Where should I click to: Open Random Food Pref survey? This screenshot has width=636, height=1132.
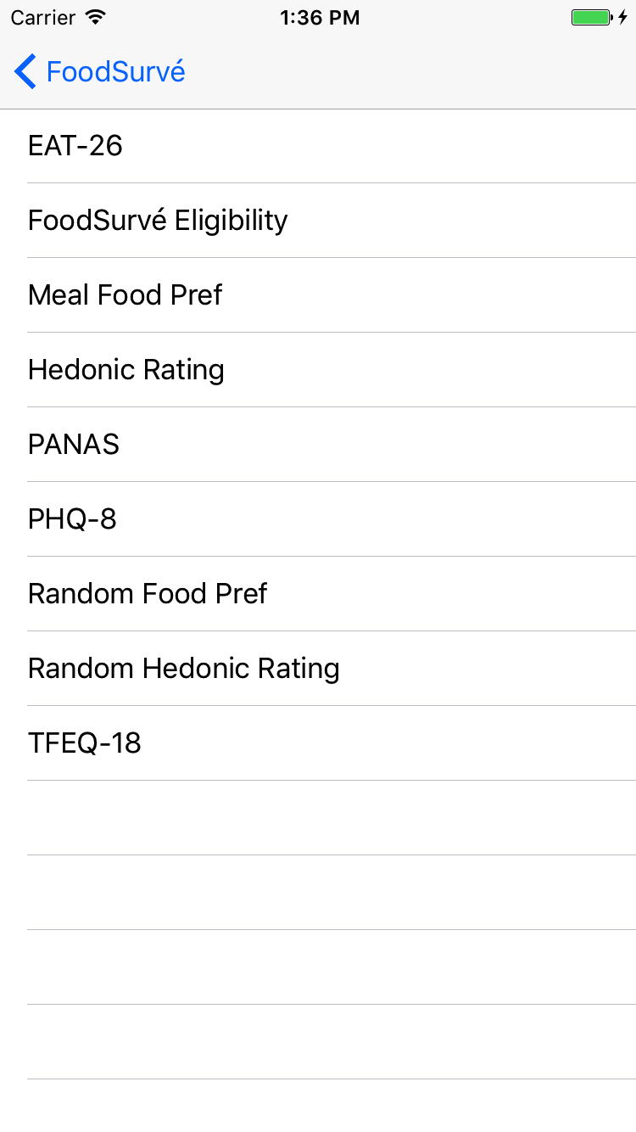[x=318, y=594]
